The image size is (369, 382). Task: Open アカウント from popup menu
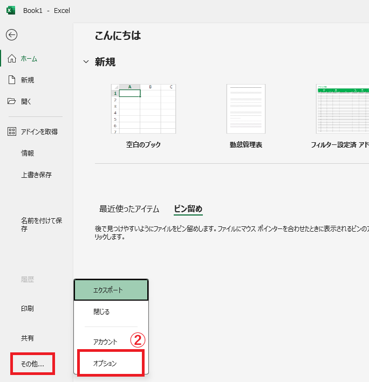(x=111, y=342)
